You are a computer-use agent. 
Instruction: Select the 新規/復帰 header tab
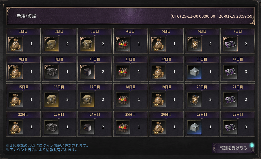(26, 16)
